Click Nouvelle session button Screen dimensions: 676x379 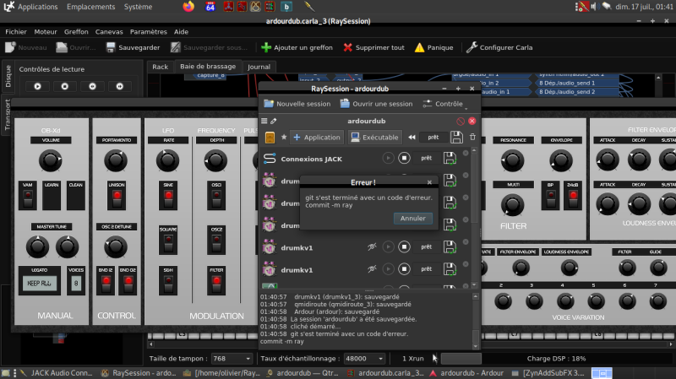pos(297,104)
